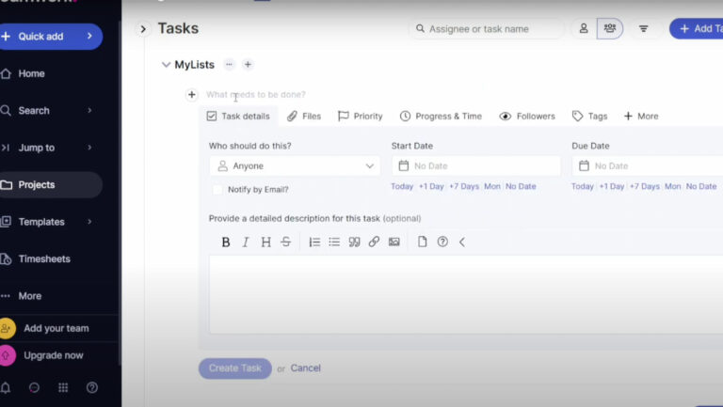
Task: Open the Progress & Time tab
Action: click(441, 117)
